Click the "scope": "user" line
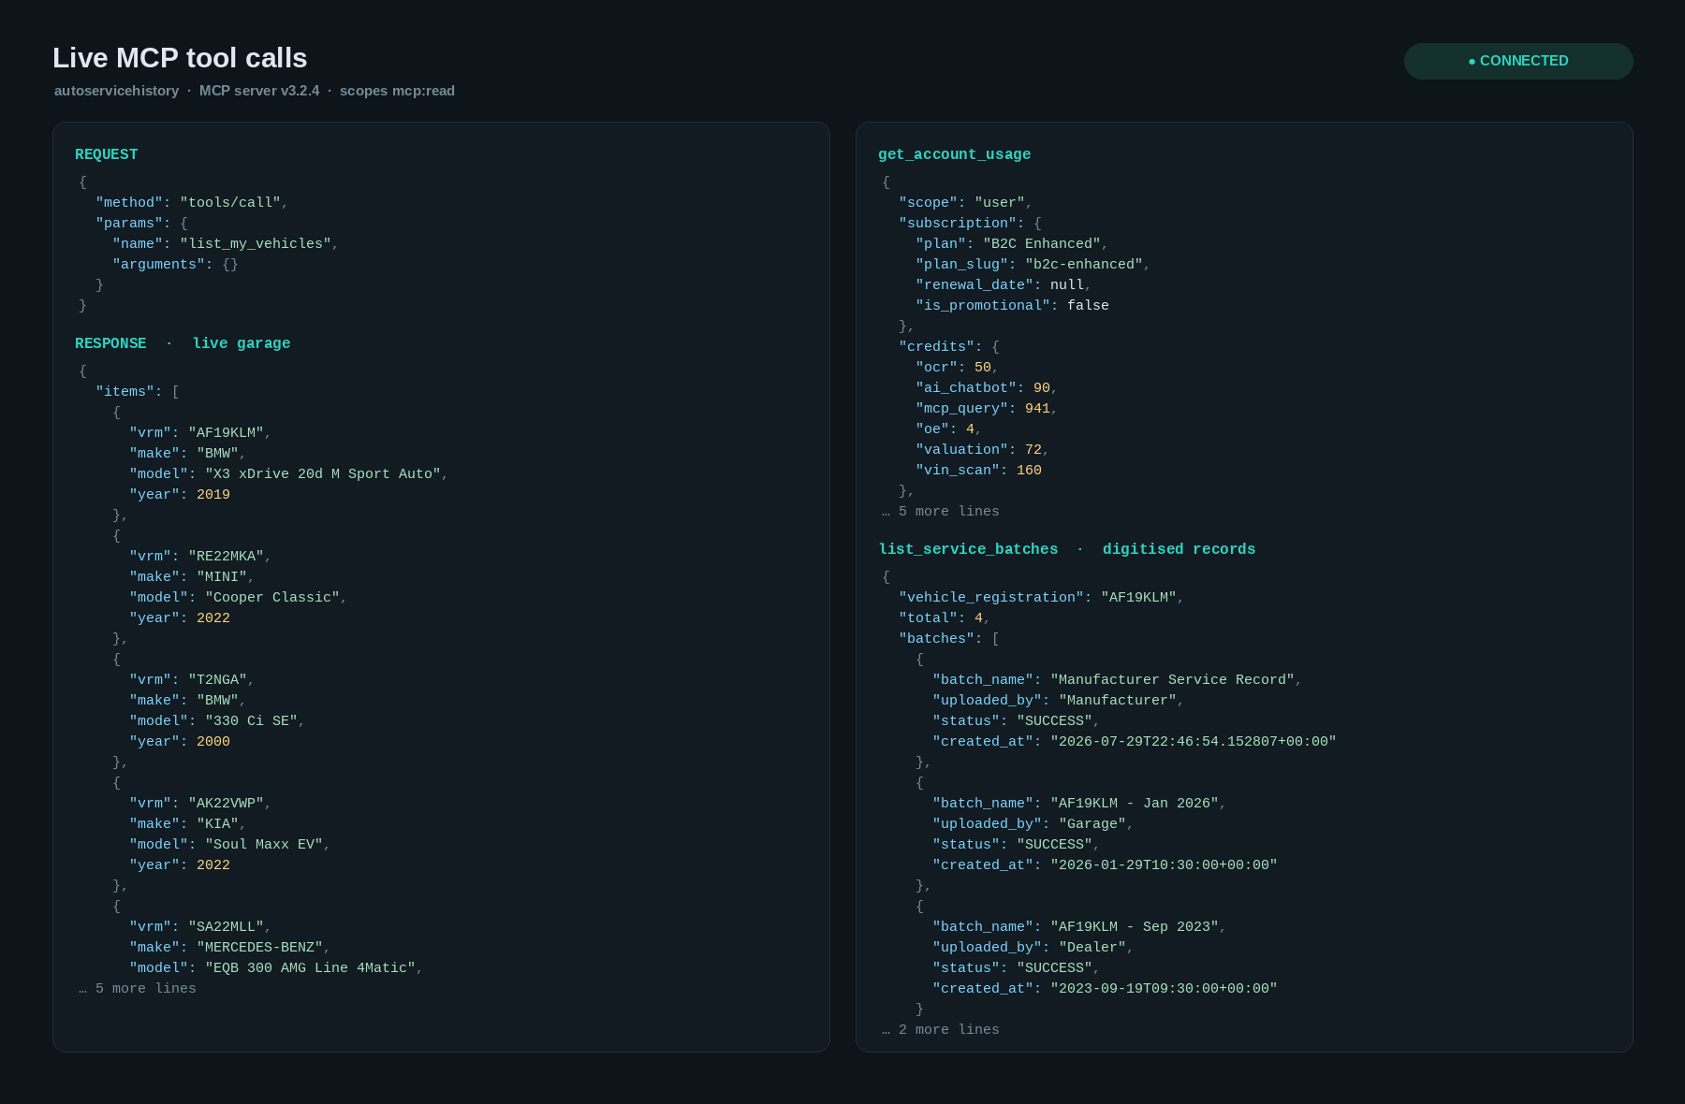The width and height of the screenshot is (1685, 1104). point(965,203)
